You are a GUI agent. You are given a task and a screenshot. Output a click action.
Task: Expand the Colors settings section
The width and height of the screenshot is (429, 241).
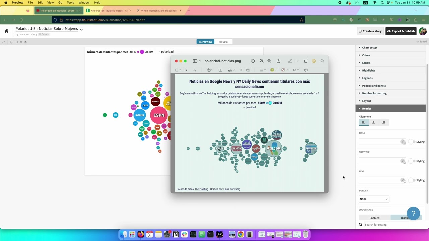390,55
